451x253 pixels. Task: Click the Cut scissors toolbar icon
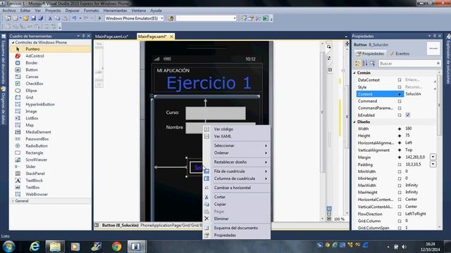point(50,18)
